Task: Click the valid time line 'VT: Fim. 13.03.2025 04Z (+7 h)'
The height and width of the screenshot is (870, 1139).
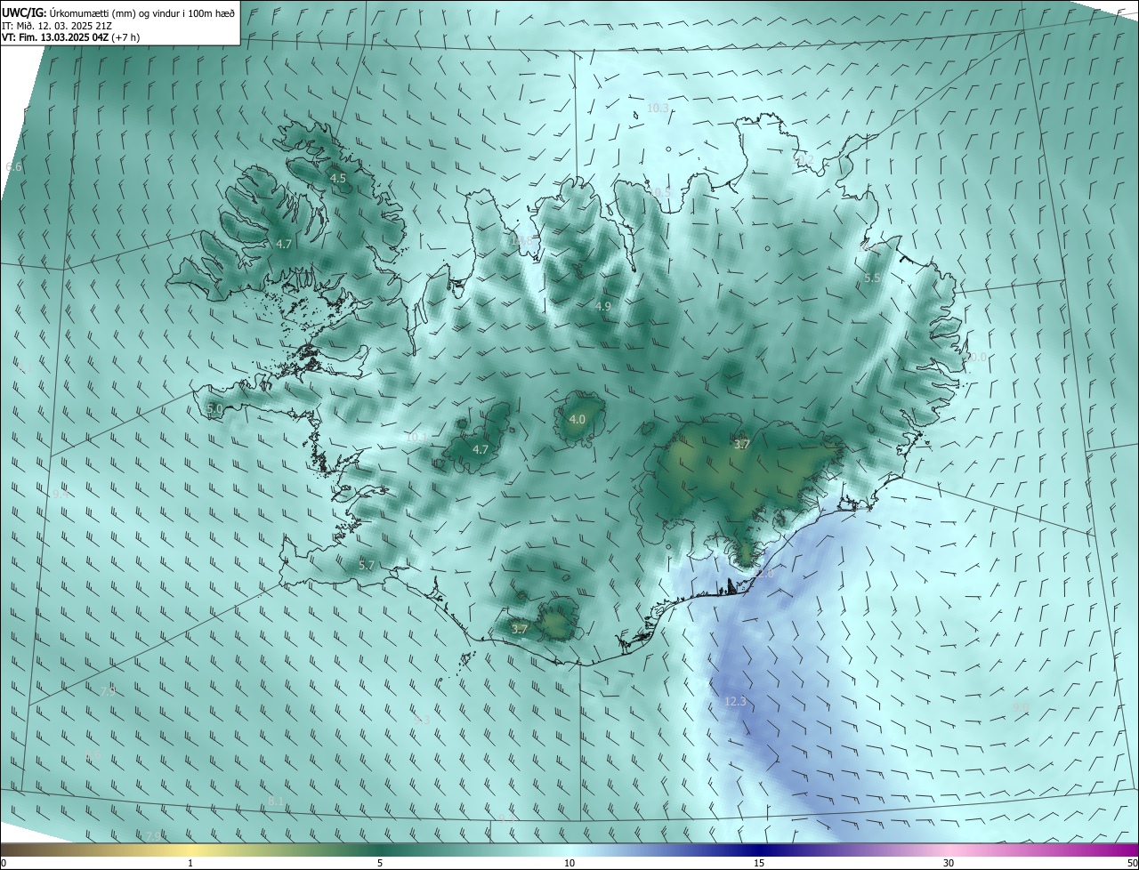Action: (x=71, y=37)
